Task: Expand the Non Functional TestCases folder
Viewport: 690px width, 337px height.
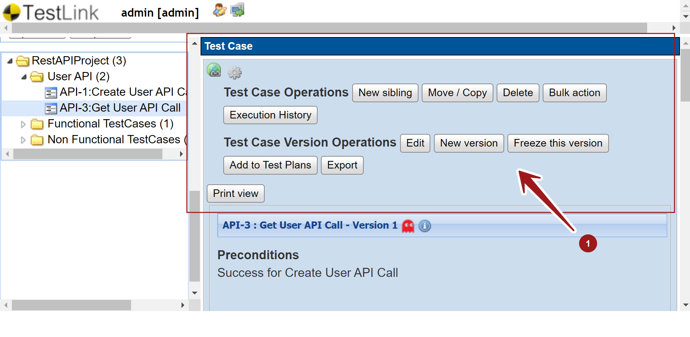Action: [x=23, y=140]
